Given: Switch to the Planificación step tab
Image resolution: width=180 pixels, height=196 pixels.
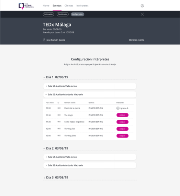Looking at the screenshot, I should click(63, 14).
